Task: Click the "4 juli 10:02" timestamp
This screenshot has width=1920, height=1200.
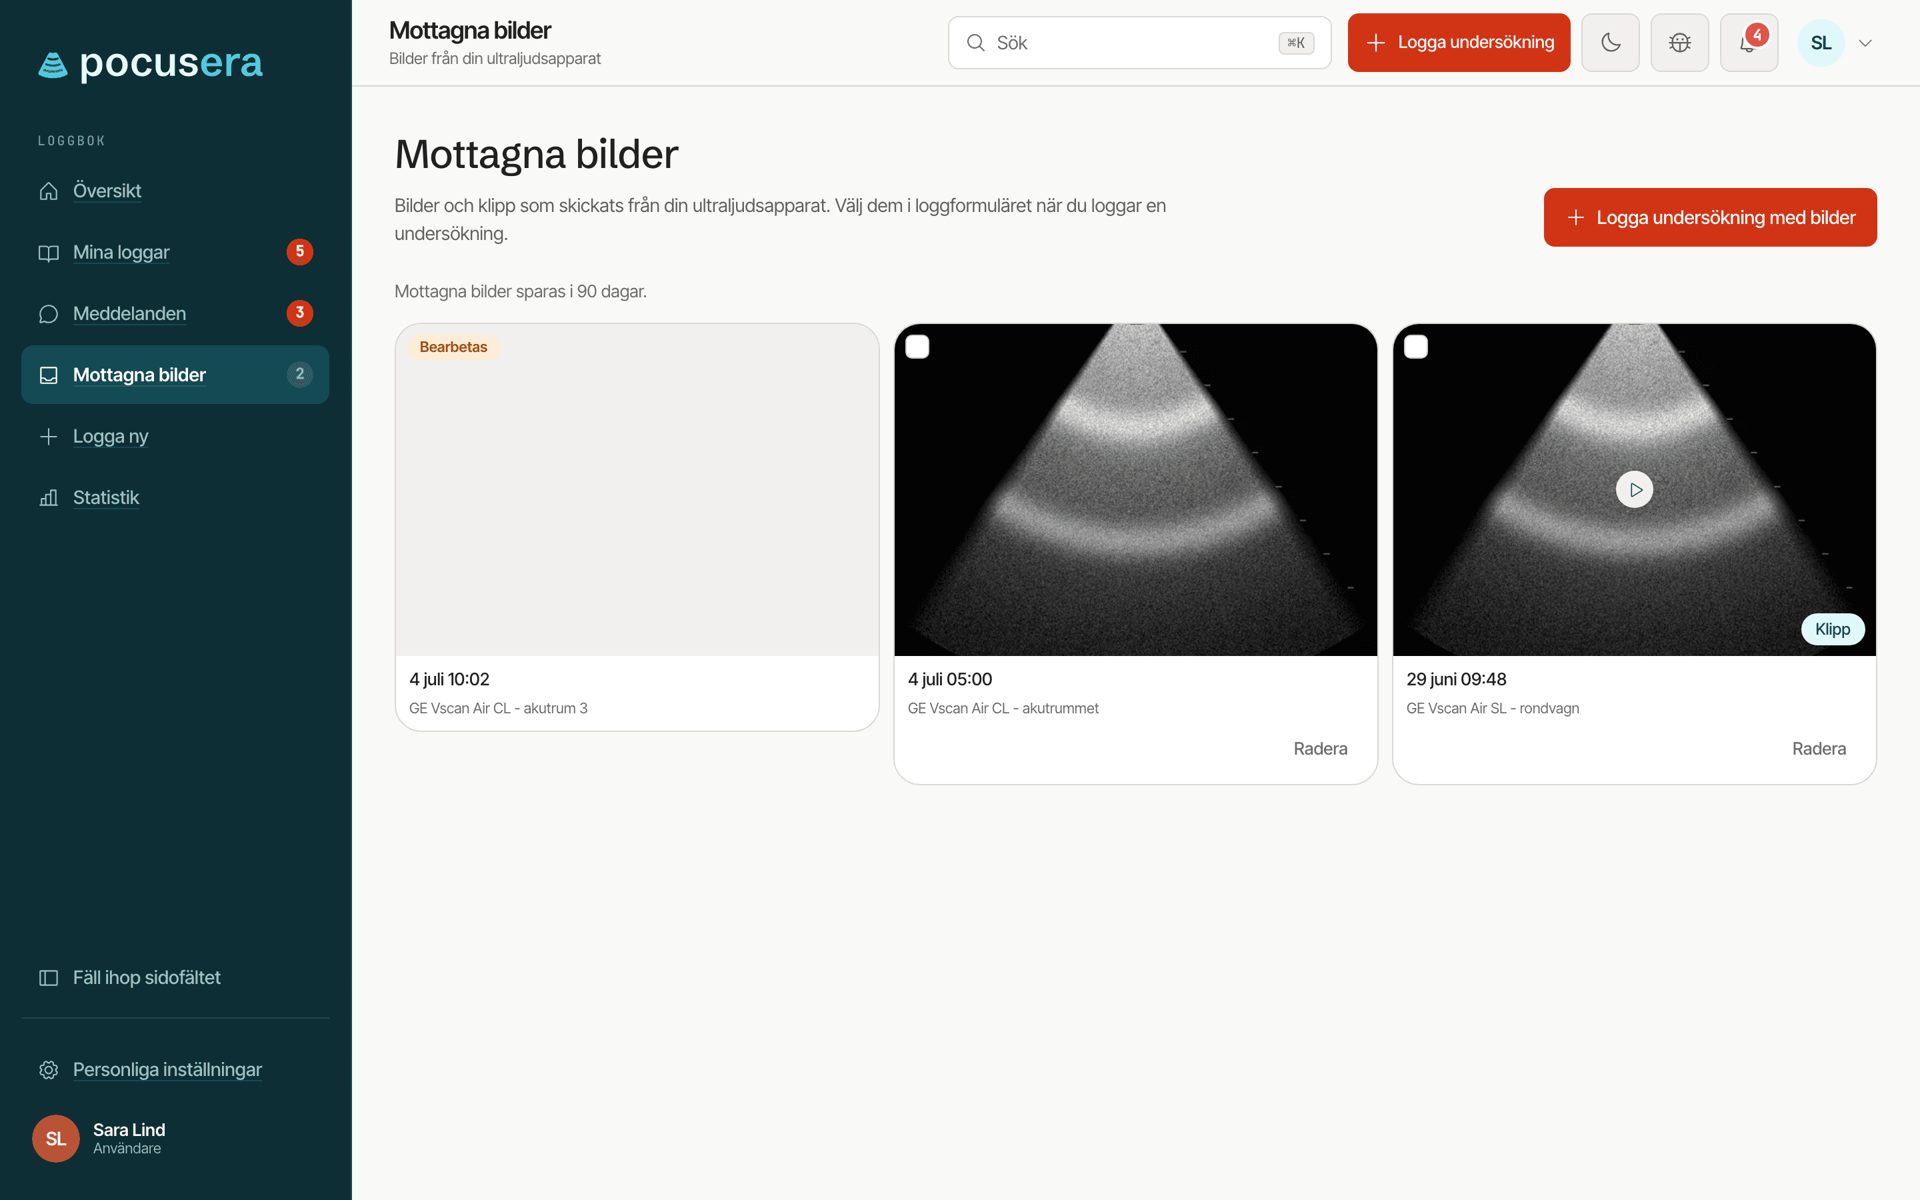Action: point(449,679)
